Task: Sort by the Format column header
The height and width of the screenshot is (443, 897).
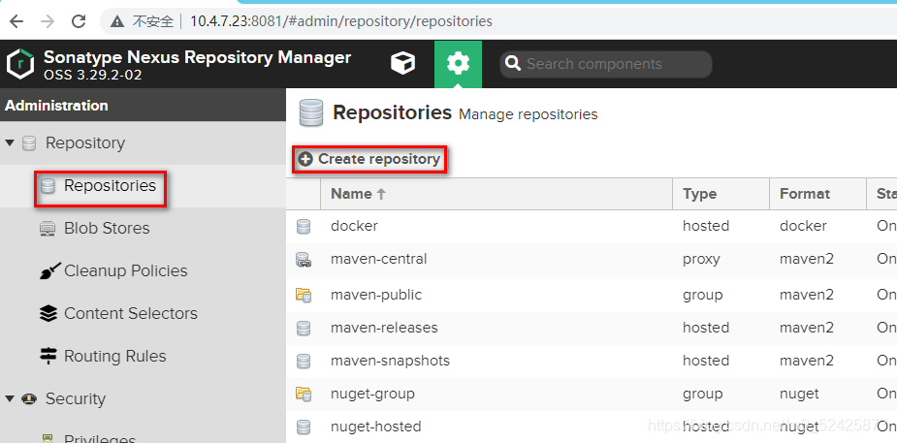Action: tap(818, 194)
